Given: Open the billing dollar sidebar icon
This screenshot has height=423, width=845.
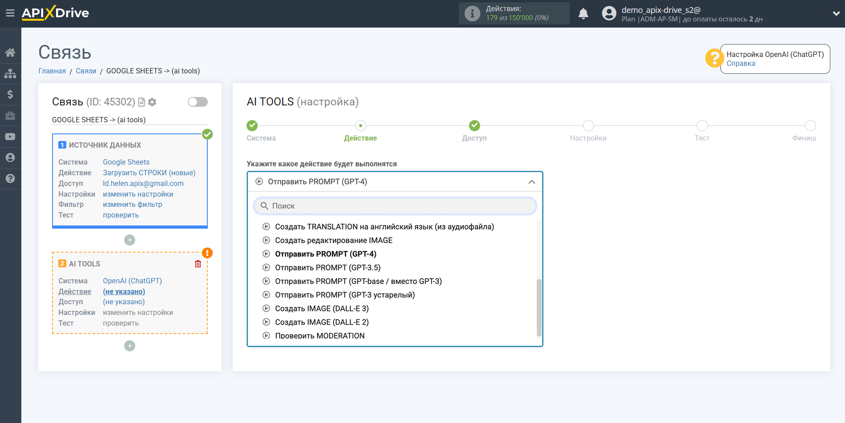Looking at the screenshot, I should click(x=10, y=94).
